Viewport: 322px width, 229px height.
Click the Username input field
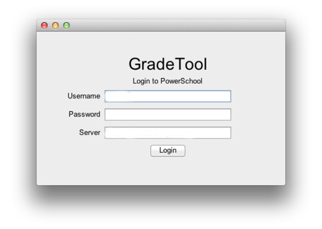click(168, 96)
